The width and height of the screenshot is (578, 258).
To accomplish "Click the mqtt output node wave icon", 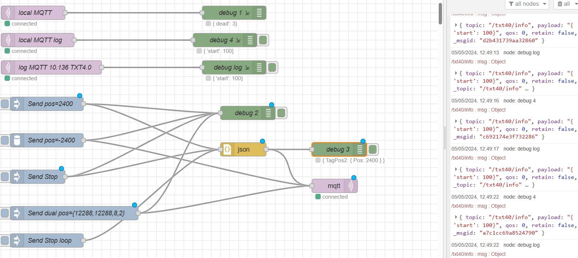I will pos(351,186).
